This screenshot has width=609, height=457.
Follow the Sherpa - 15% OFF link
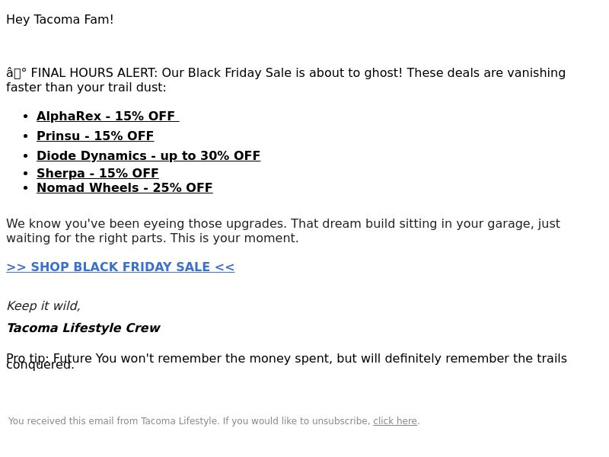point(97,173)
